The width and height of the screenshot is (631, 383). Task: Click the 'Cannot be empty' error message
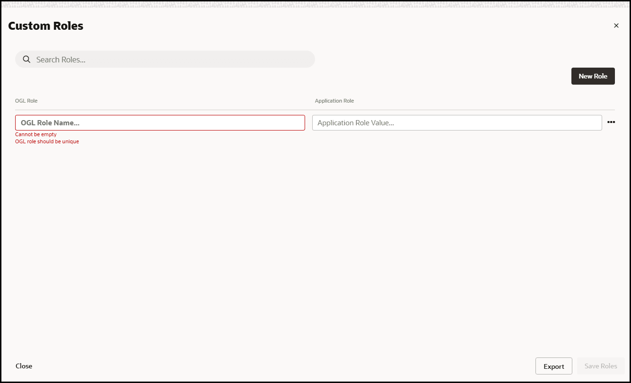pos(36,134)
